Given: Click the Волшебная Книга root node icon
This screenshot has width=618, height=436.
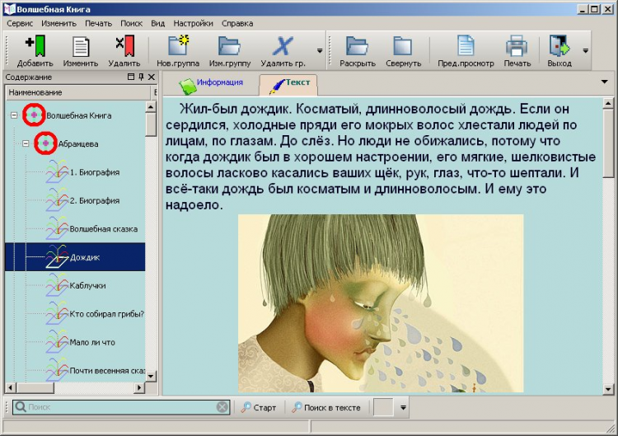Looking at the screenshot, I should 34,115.
